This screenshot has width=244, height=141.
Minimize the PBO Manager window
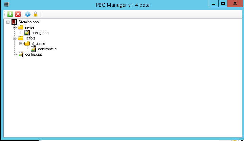pos(214,3)
